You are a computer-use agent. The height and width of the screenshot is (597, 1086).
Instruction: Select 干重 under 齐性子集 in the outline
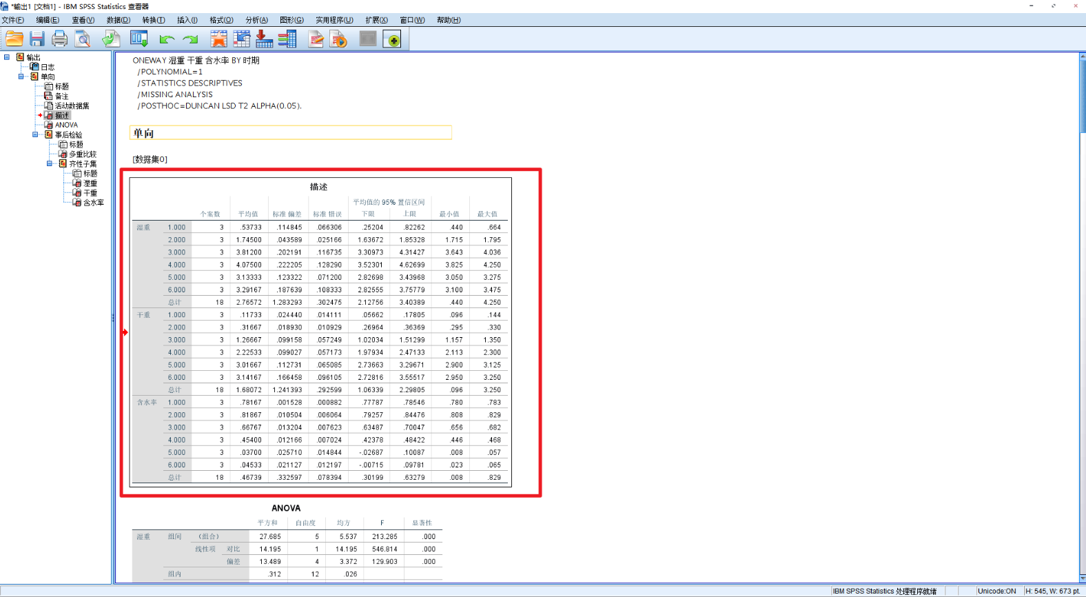click(x=90, y=192)
